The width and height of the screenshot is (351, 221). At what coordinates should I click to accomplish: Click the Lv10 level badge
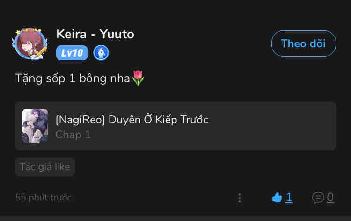click(72, 53)
